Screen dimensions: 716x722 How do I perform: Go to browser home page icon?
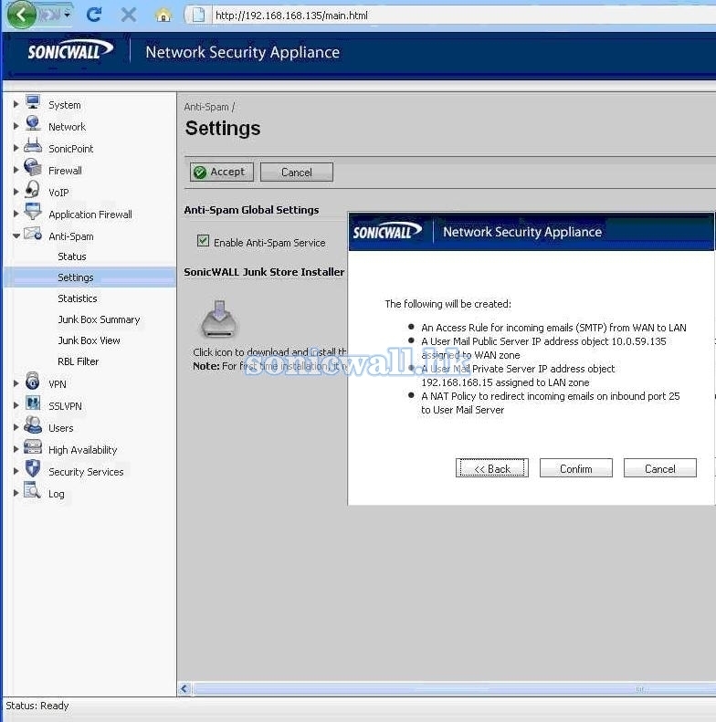click(x=163, y=16)
